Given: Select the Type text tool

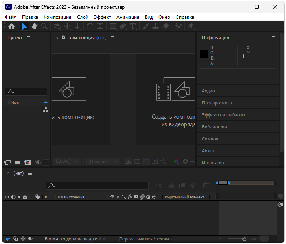Looking at the screenshot, I should tap(133, 26).
